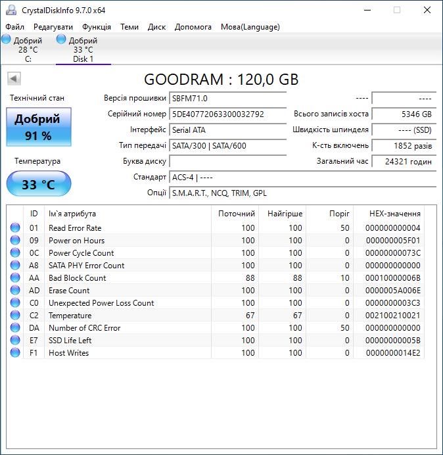The image size is (443, 455).
Task: Open the Функція menu
Action: 97,27
